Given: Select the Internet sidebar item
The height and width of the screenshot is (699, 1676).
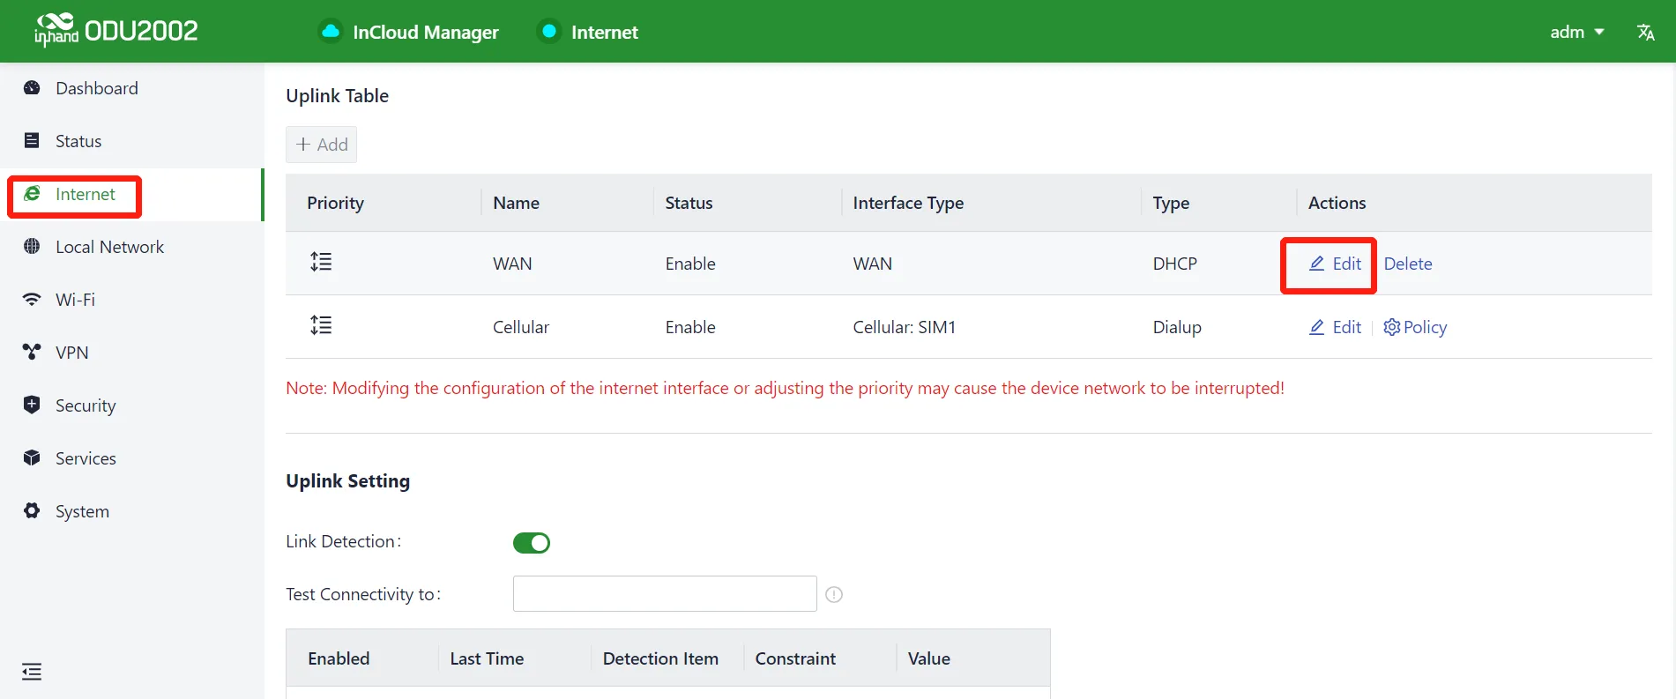Looking at the screenshot, I should pyautogui.click(x=132, y=195).
